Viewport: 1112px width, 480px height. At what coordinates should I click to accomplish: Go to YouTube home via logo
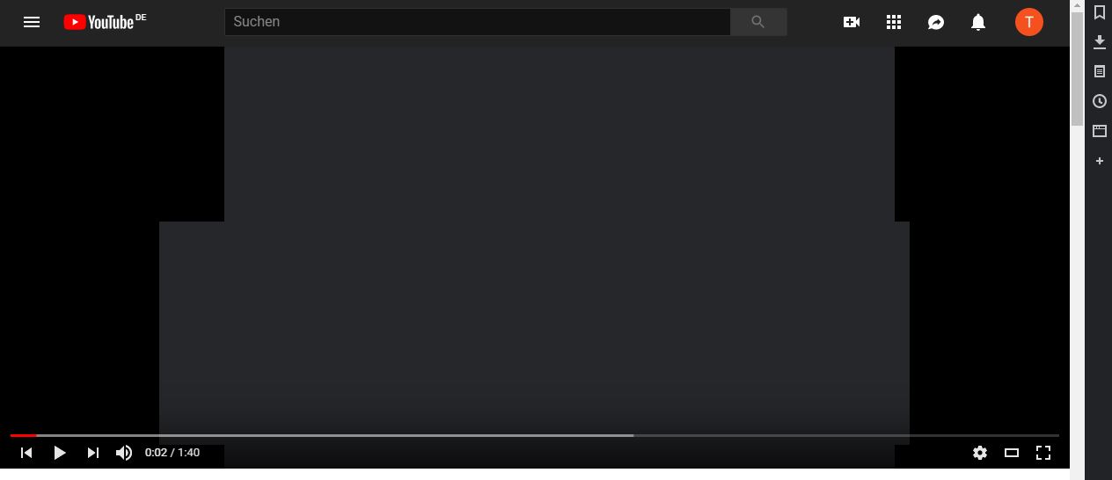[105, 22]
